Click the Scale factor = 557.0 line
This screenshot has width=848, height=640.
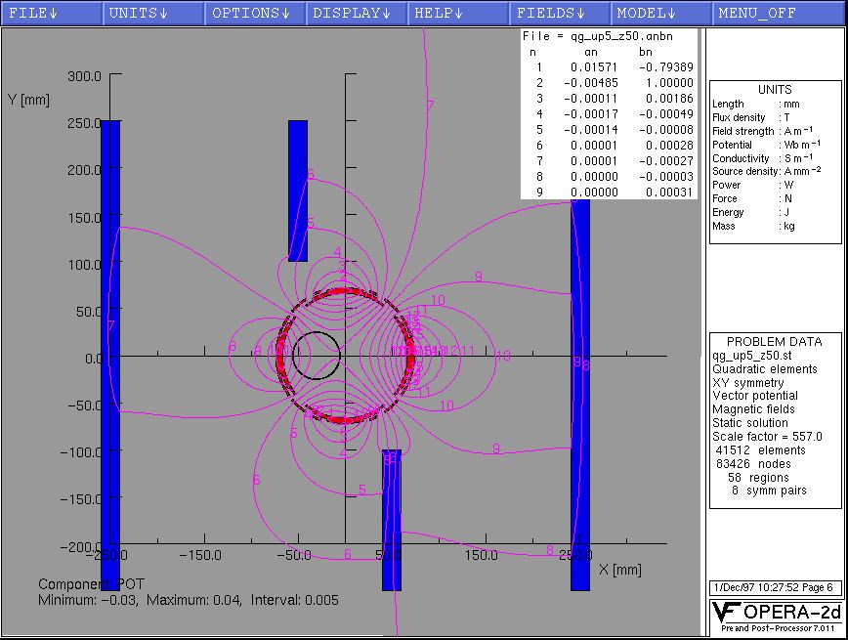[x=767, y=437]
